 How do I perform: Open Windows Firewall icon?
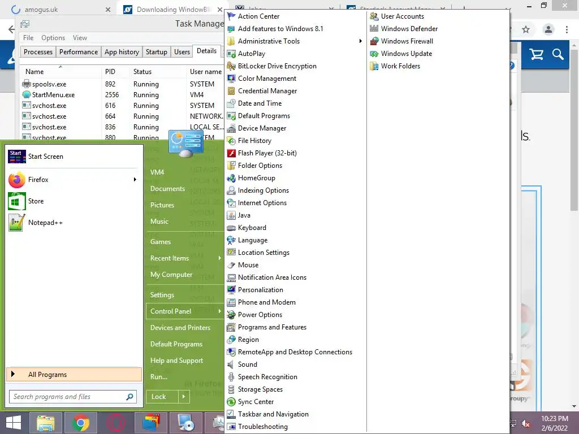click(374, 41)
